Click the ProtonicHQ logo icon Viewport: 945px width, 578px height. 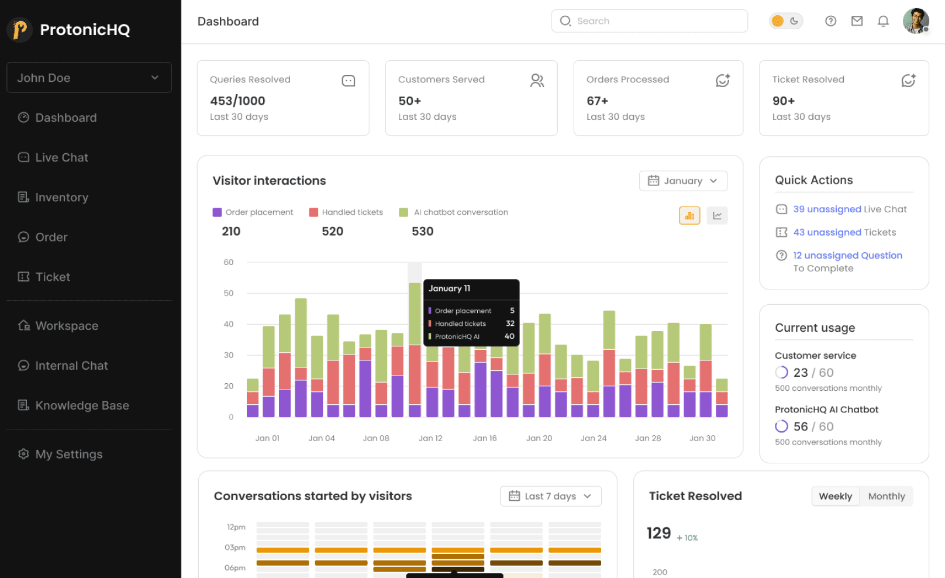coord(20,29)
